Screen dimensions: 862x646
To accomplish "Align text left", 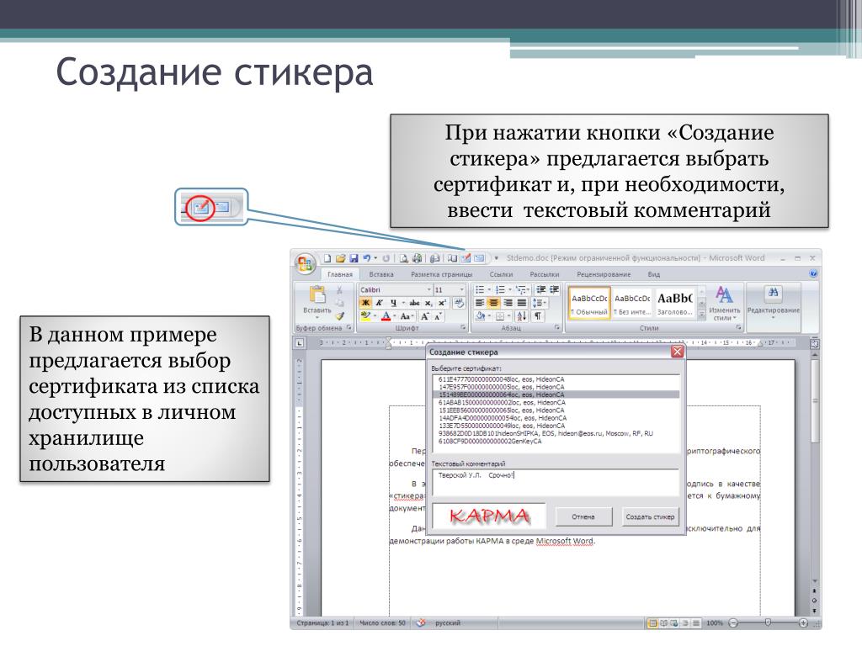I will pos(480,303).
